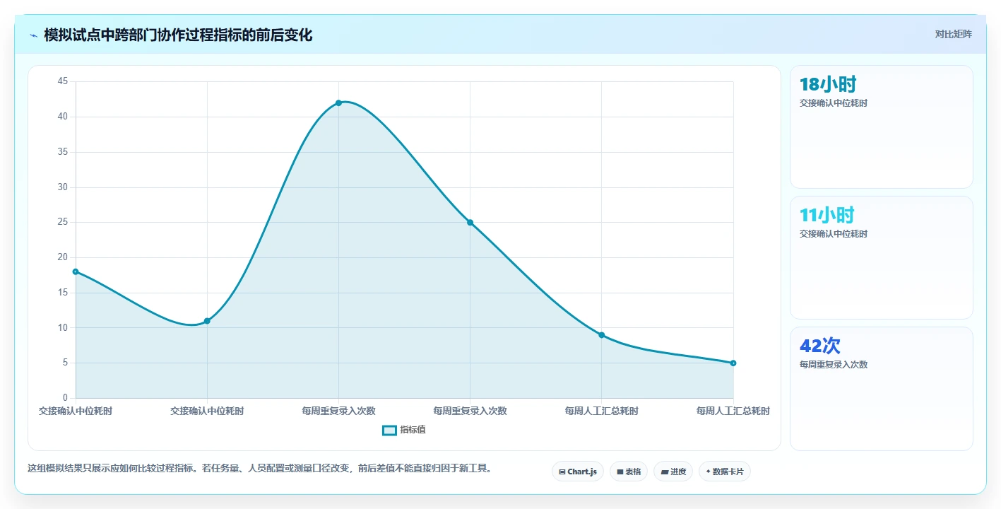This screenshot has width=1001, height=509.
Task: Click the lightning icon beside the header title
Action: pos(33,35)
